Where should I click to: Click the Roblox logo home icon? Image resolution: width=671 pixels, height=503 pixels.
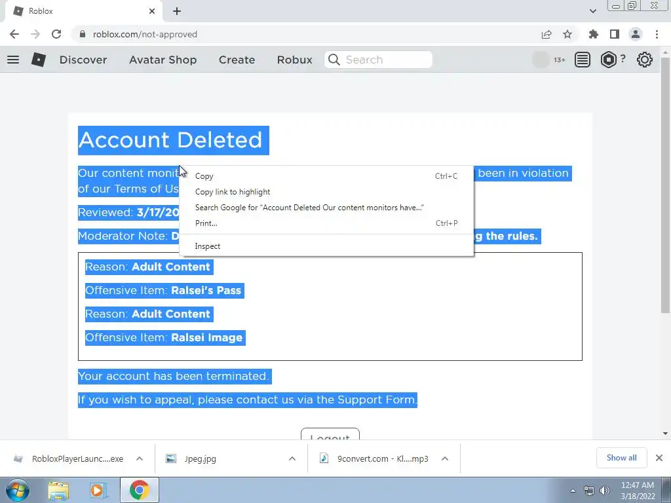tap(39, 60)
